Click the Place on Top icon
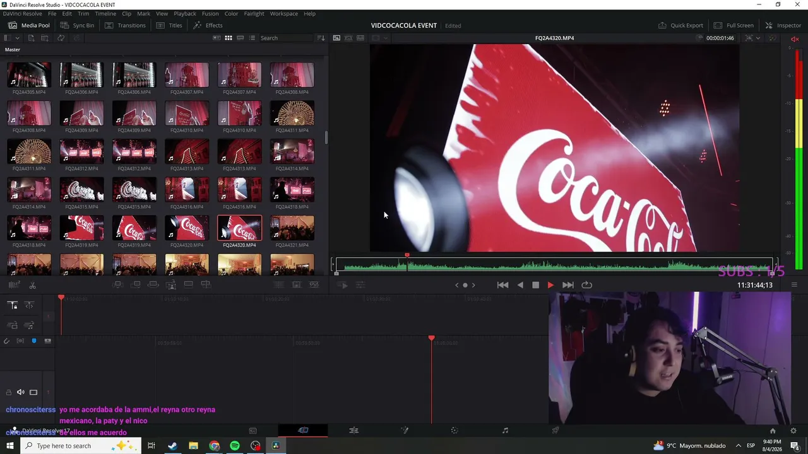 point(188,285)
